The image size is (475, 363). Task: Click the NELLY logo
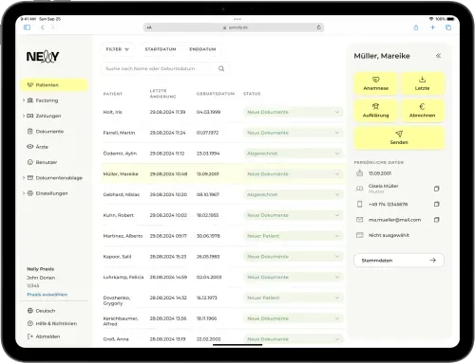(43, 57)
